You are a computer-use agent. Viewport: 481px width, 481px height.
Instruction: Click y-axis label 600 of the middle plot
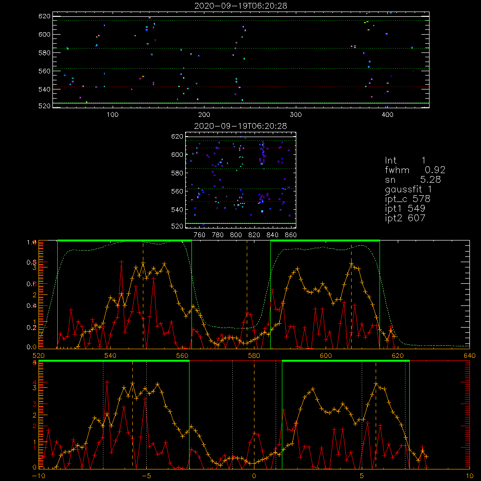(177, 154)
